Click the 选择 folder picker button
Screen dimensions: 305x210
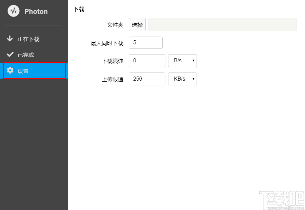tap(137, 24)
